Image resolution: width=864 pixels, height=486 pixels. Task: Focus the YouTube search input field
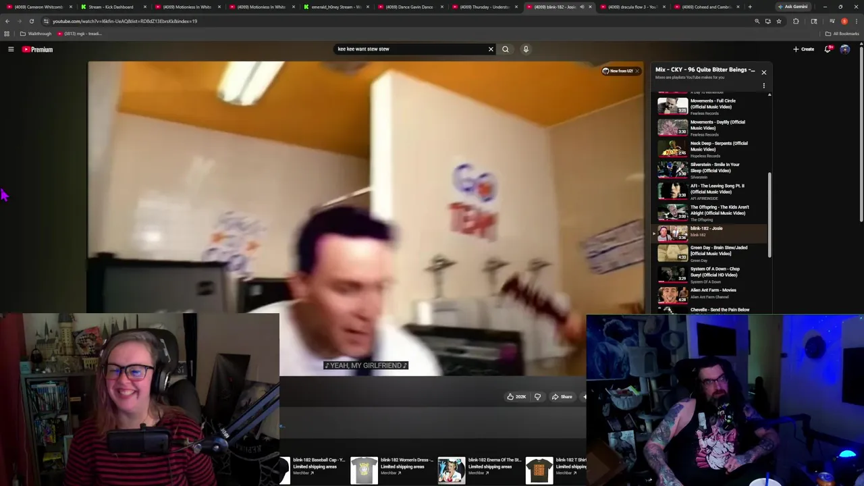click(412, 49)
